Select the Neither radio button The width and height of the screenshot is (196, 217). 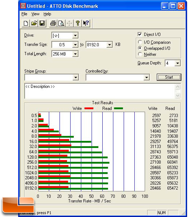(140, 54)
